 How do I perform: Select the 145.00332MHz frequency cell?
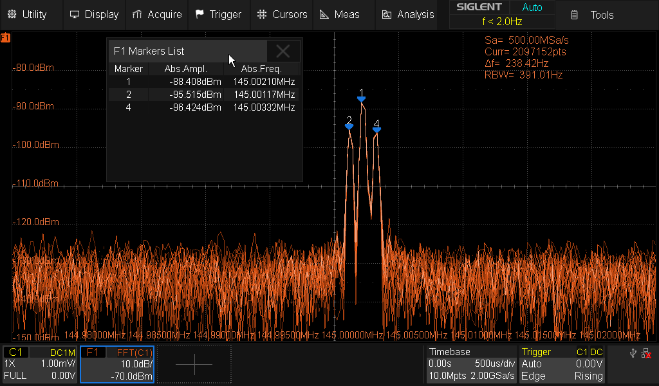tap(264, 107)
